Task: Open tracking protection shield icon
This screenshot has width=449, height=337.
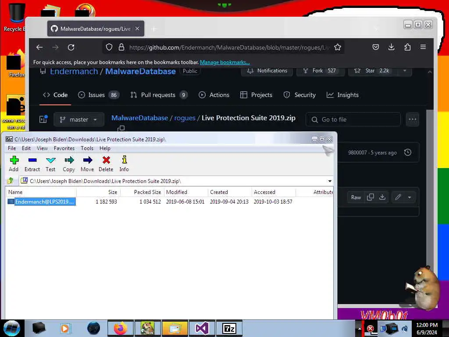Action: point(109,47)
